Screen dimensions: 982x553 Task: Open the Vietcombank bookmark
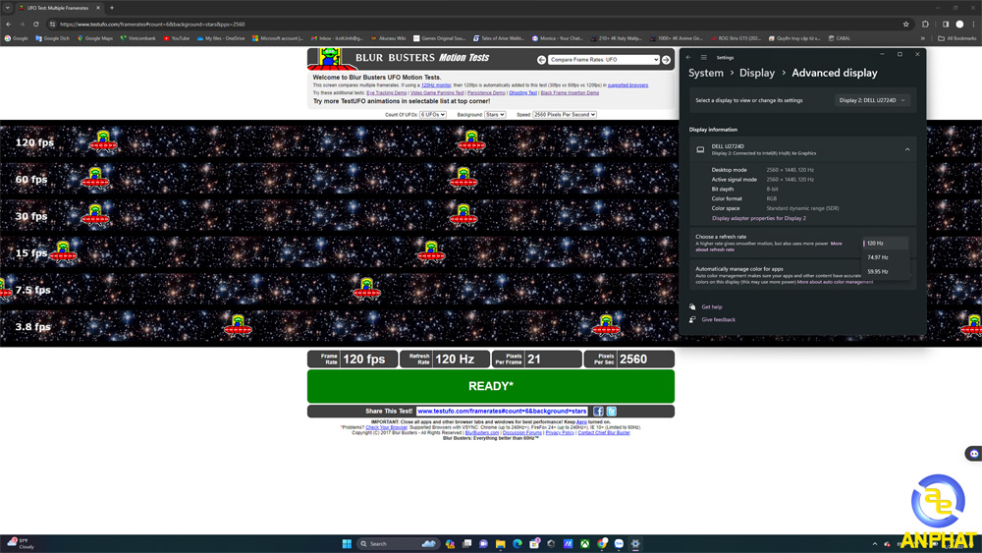(x=137, y=38)
